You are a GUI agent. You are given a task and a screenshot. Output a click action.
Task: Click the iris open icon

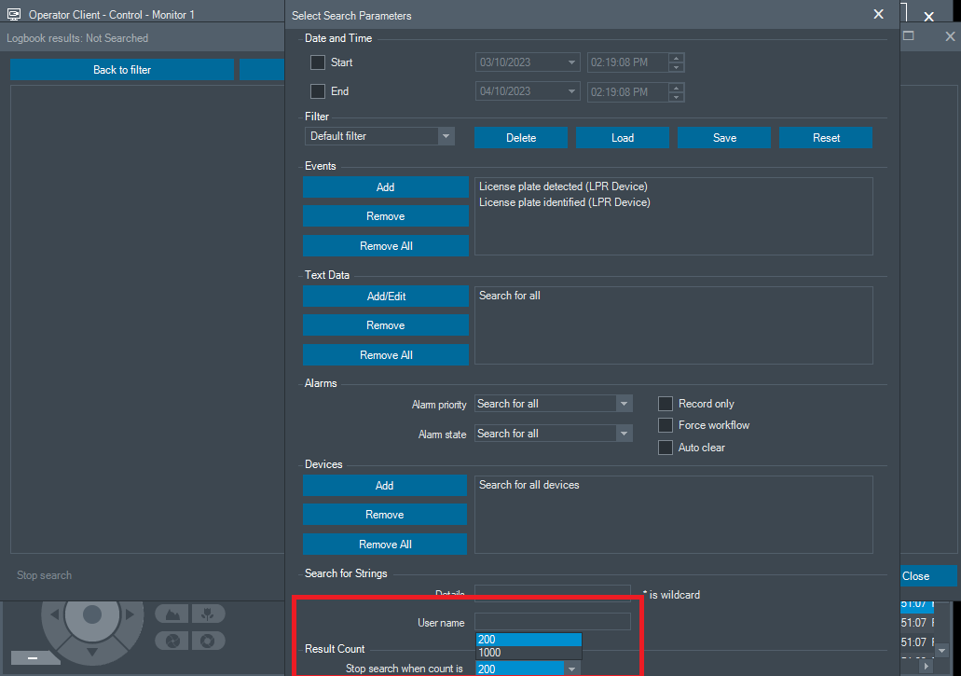coord(209,640)
